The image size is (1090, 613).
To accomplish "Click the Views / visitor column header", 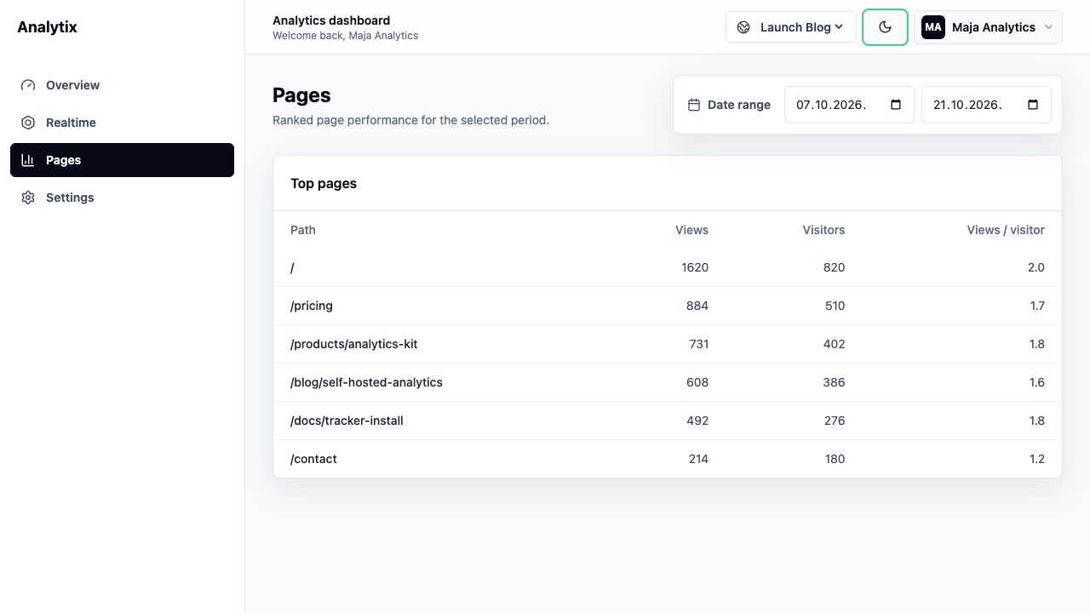I will (x=1006, y=230).
